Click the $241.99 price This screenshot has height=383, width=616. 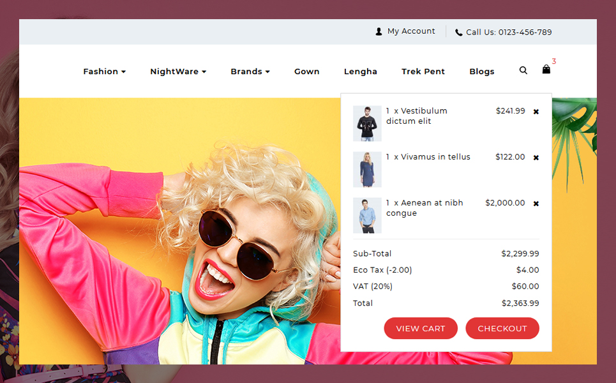click(x=510, y=111)
